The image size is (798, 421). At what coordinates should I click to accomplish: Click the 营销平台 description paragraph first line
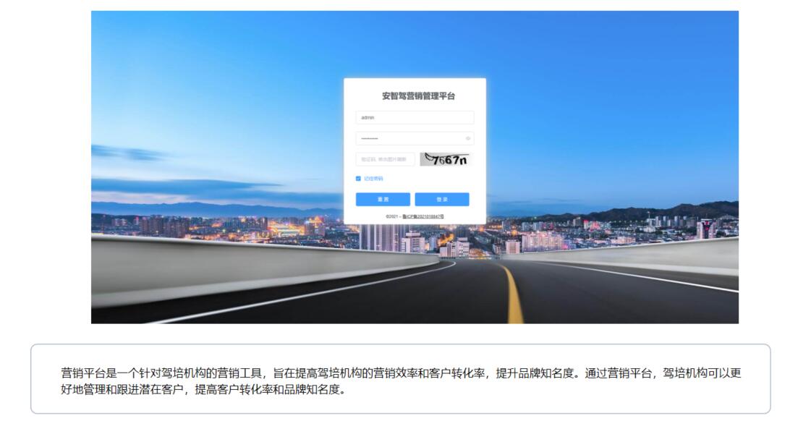[x=401, y=373]
